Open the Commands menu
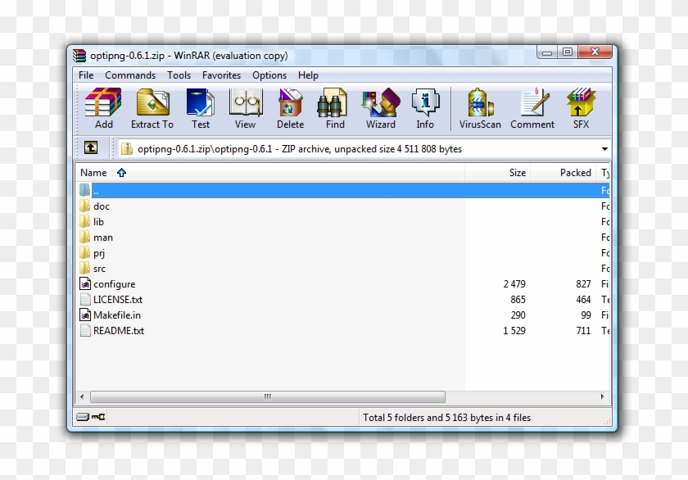The image size is (688, 480). pos(129,75)
